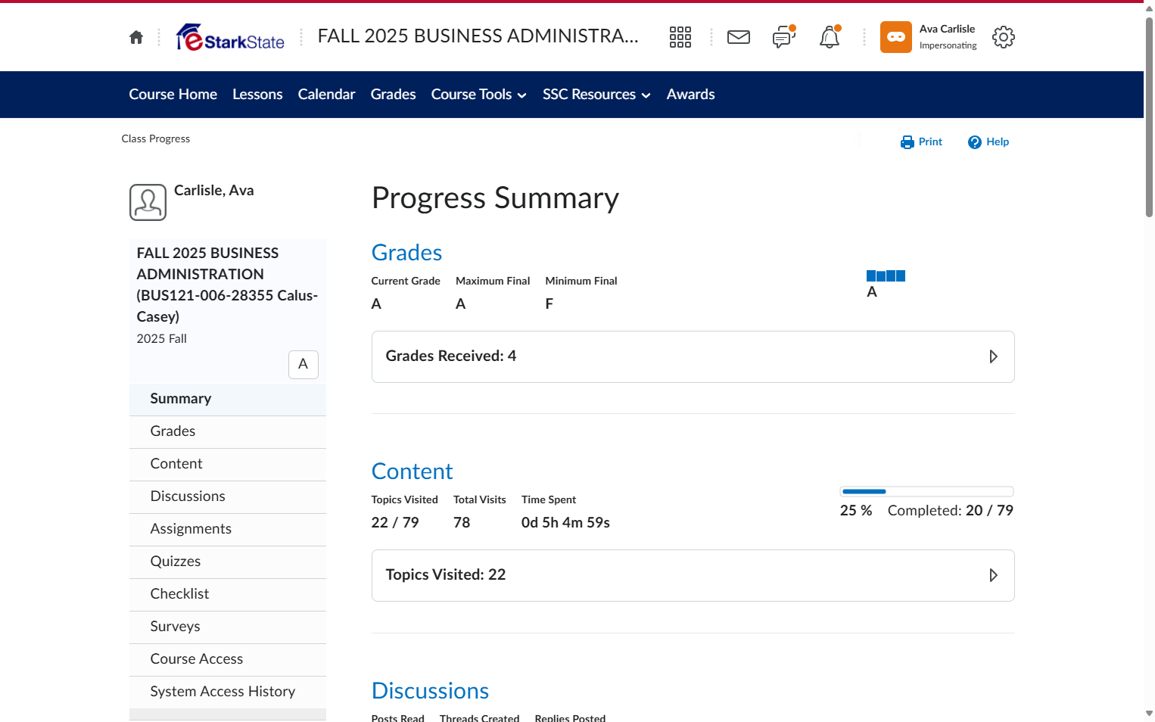Image resolution: width=1155 pixels, height=722 pixels.
Task: Select Checklist in the sidebar
Action: 228,594
